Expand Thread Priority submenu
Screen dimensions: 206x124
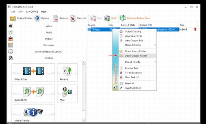138,62
